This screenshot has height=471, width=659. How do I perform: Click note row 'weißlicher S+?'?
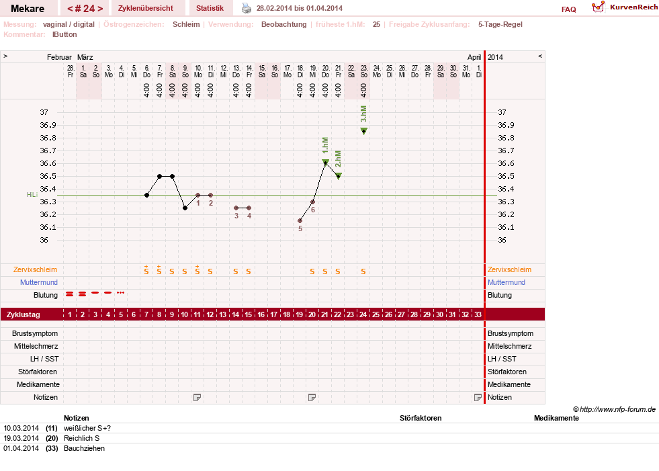[87, 428]
